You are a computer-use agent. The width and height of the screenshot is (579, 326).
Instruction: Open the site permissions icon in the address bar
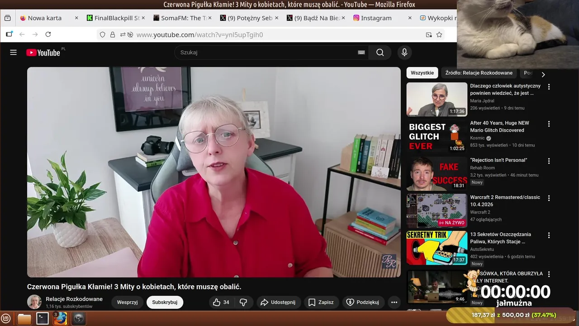(x=123, y=34)
